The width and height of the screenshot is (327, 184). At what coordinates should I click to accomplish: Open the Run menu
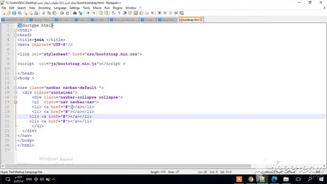[x=107, y=8]
